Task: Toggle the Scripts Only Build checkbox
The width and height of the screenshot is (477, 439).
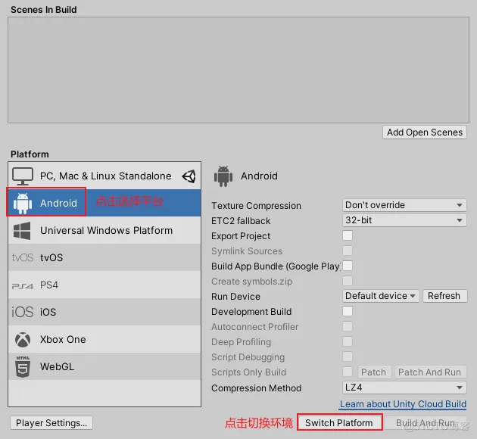Action: point(348,372)
